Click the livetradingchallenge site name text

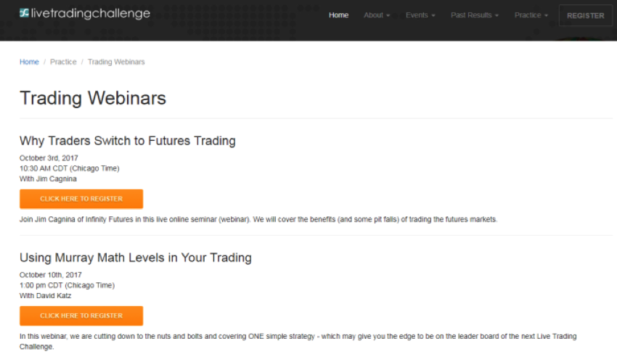(91, 13)
